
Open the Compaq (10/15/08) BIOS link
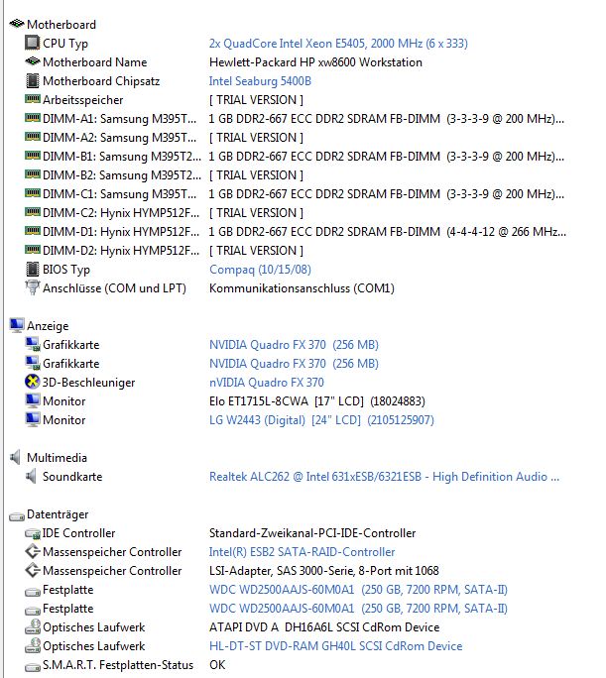click(260, 270)
